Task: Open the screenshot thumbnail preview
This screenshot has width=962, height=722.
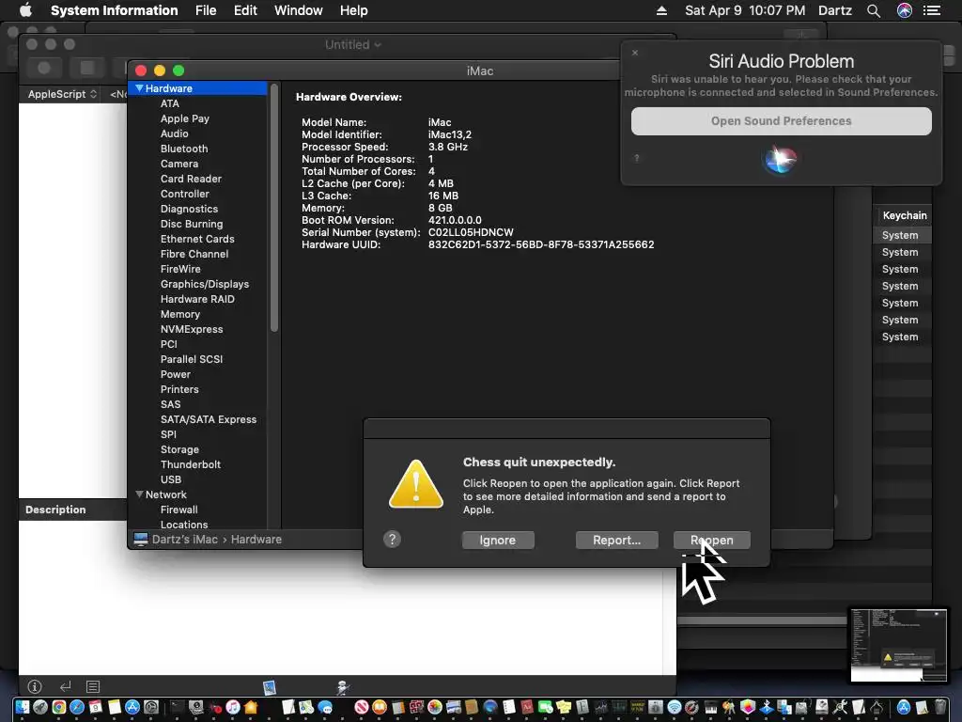Action: tap(899, 645)
